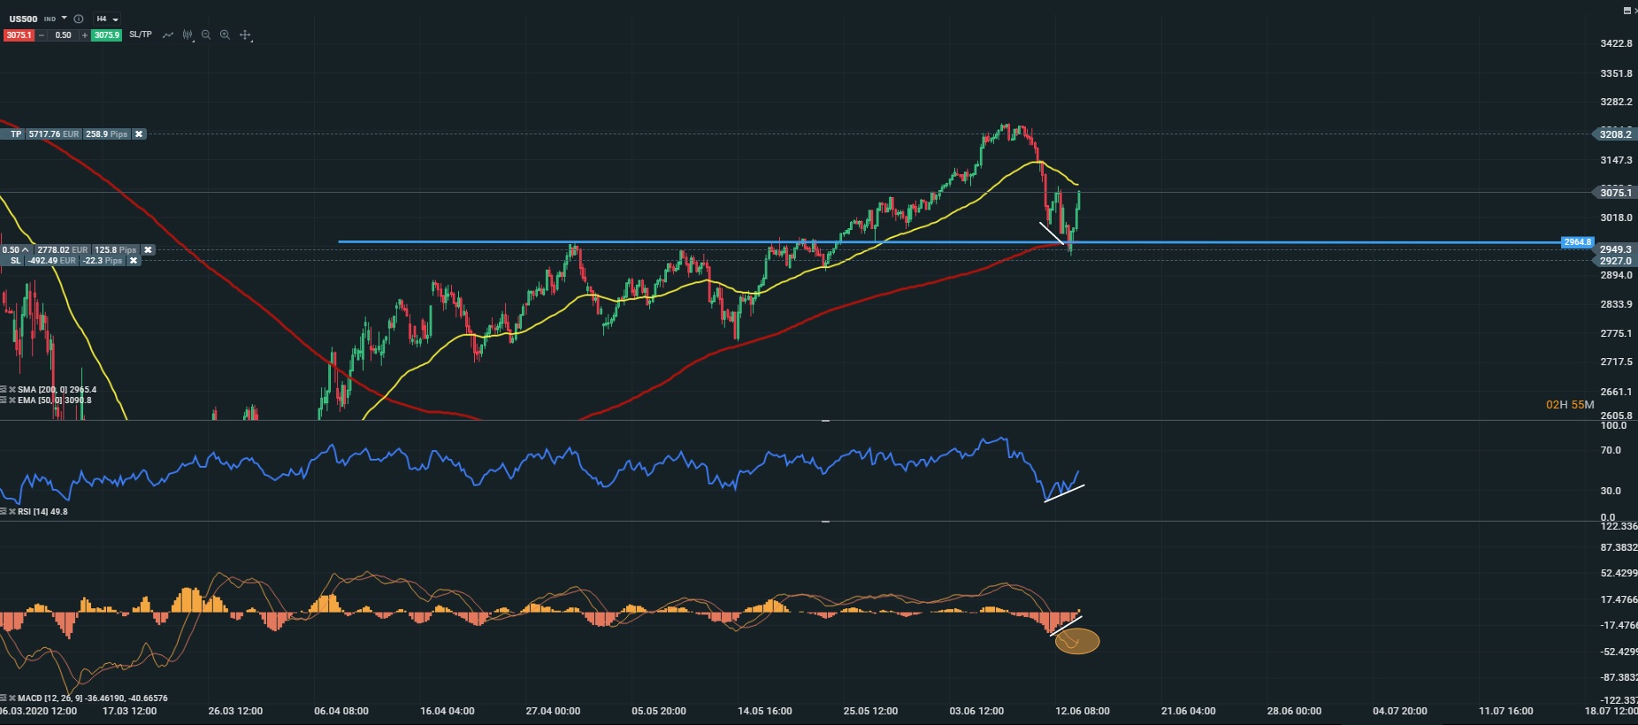This screenshot has width=1638, height=725.
Task: Open settings icon for SMA indicator
Action: [4, 390]
